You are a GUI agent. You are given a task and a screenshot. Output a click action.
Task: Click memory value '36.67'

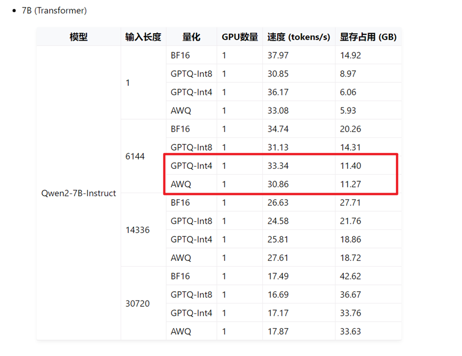350,295
